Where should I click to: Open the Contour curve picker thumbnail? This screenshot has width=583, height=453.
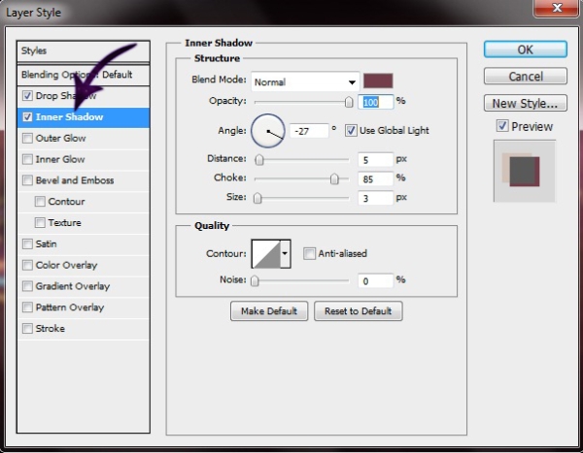pos(265,254)
